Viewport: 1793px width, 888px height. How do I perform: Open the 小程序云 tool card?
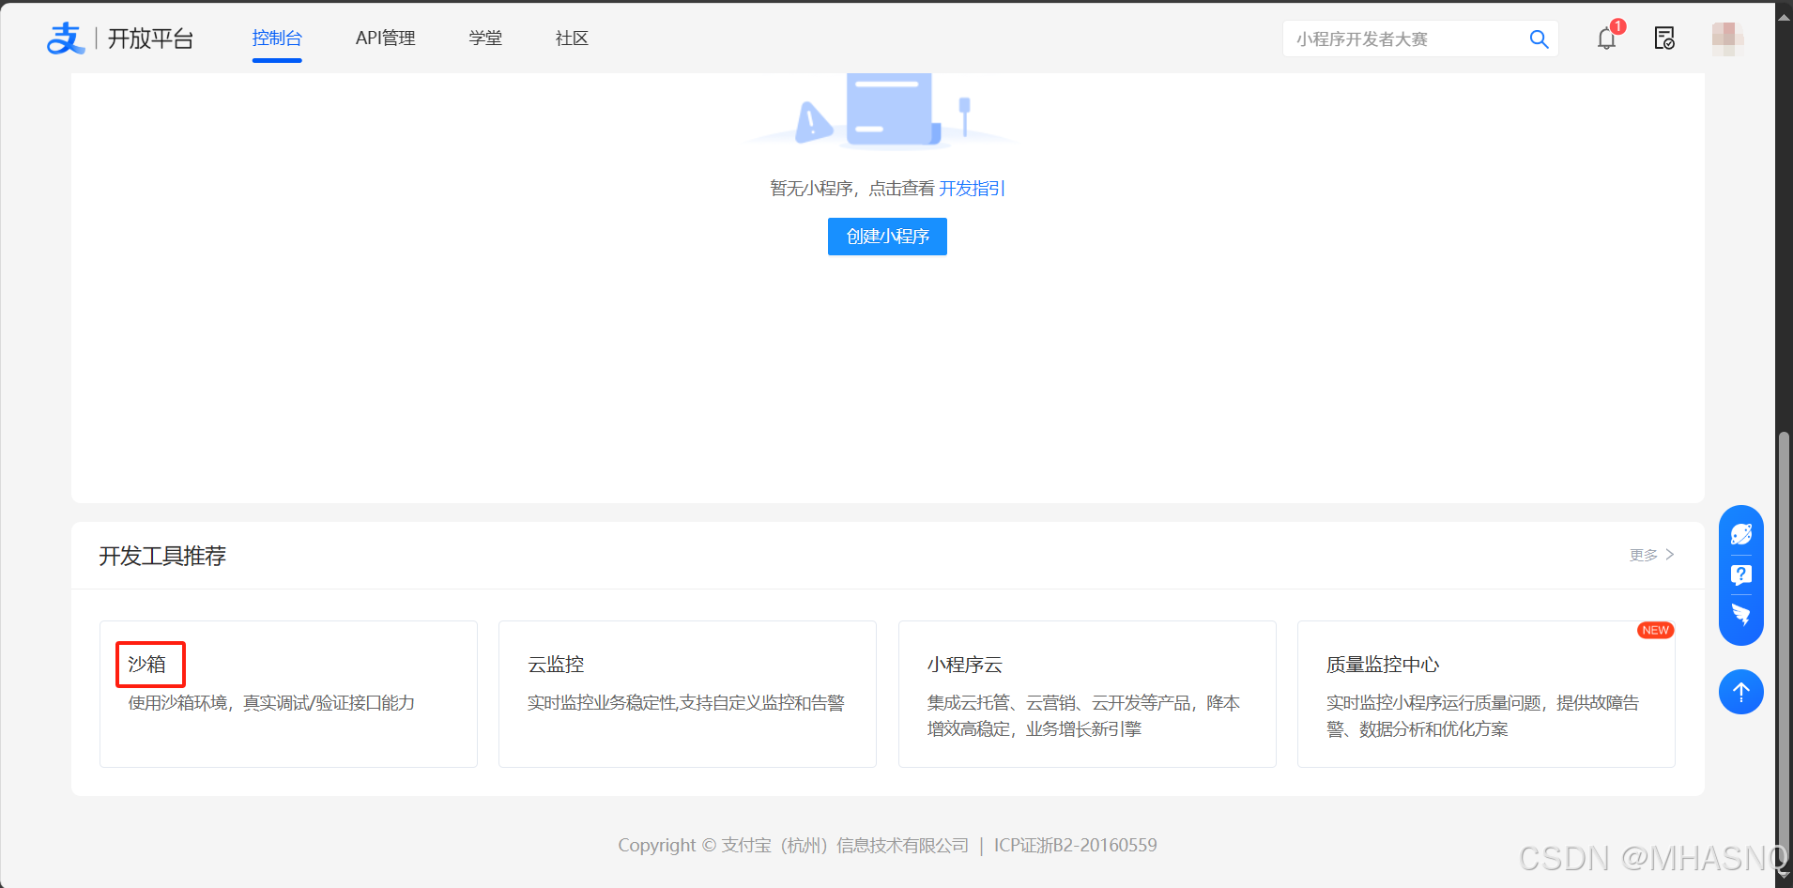coord(1087,694)
